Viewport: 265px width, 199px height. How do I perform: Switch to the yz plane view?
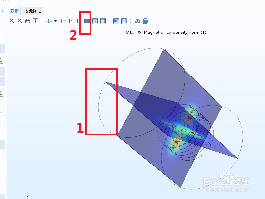[71, 21]
